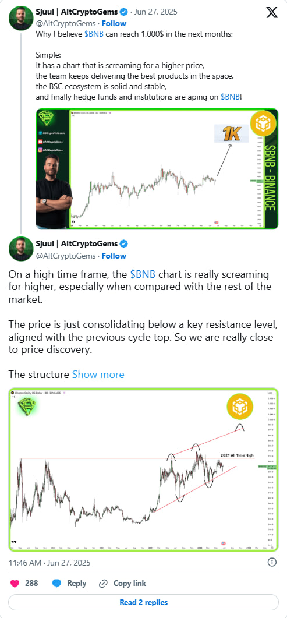Open $BNB cashtag in quoted tweet's first line
Screen dimensions: 287x618
pyautogui.click(x=94, y=34)
